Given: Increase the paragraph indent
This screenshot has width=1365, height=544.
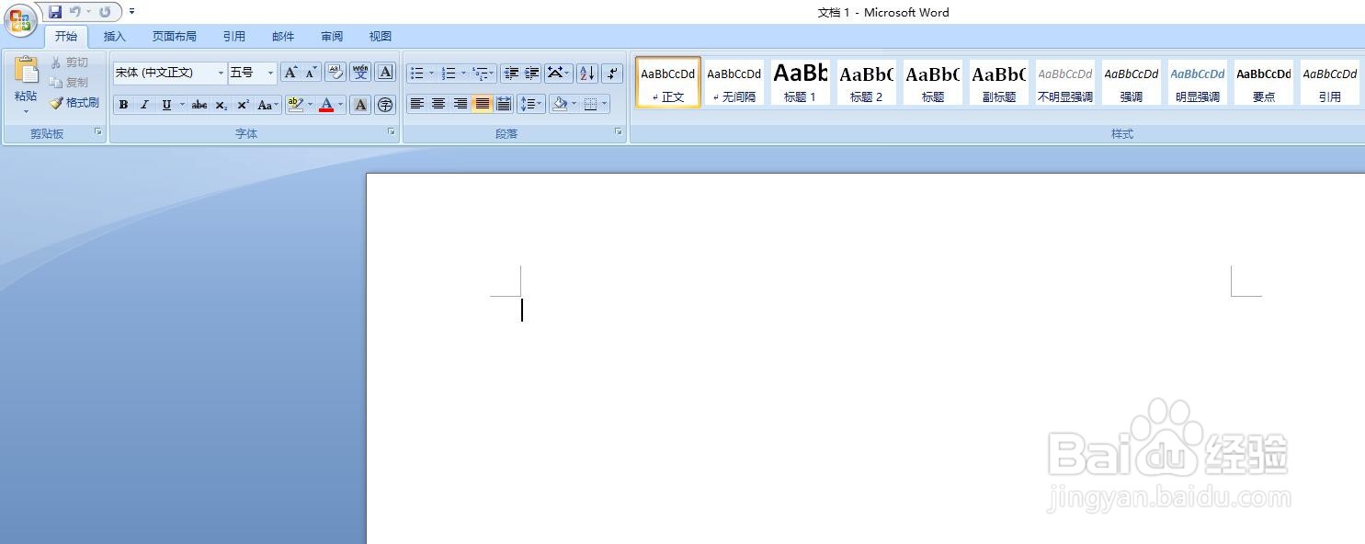Looking at the screenshot, I should [x=531, y=73].
